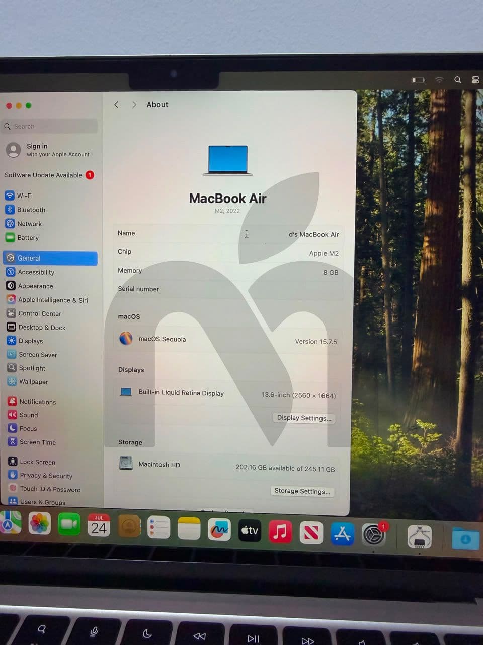Click battery status in menu bar
This screenshot has height=645, width=483.
(418, 80)
